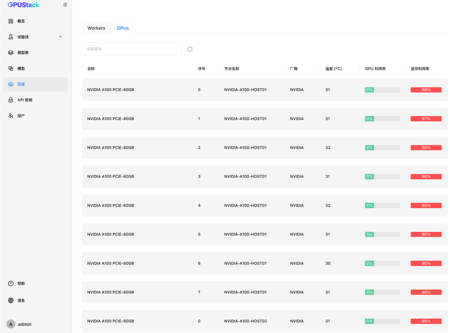Click the 用户 users icon
Image resolution: width=450 pixels, height=333 pixels.
tap(11, 116)
